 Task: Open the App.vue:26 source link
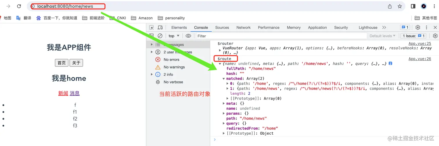[x=420, y=59]
